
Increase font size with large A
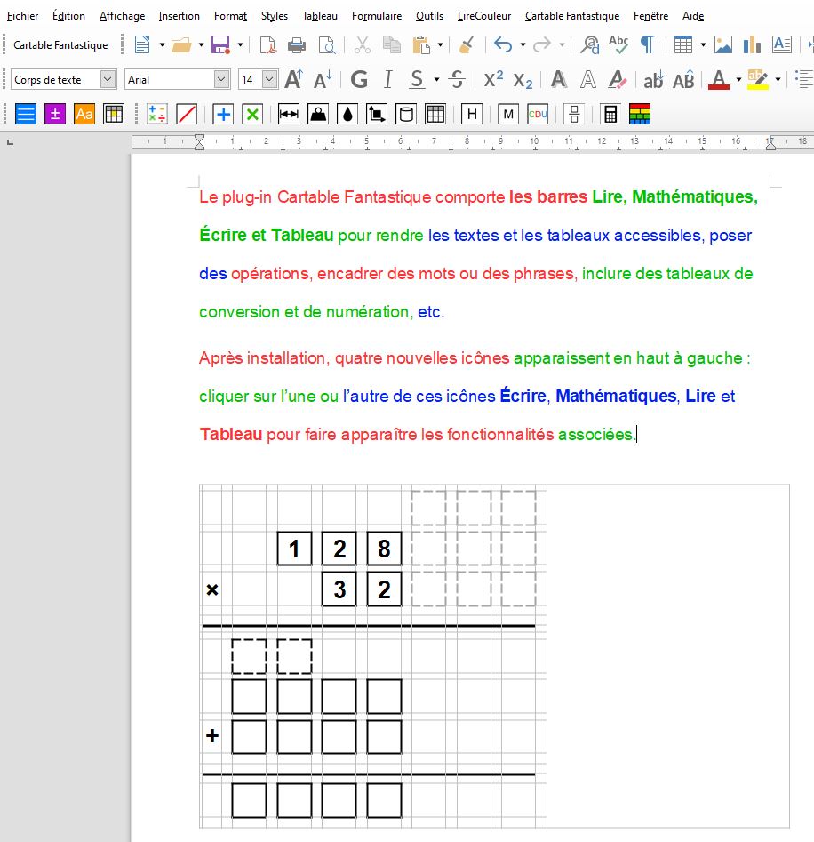click(x=294, y=79)
